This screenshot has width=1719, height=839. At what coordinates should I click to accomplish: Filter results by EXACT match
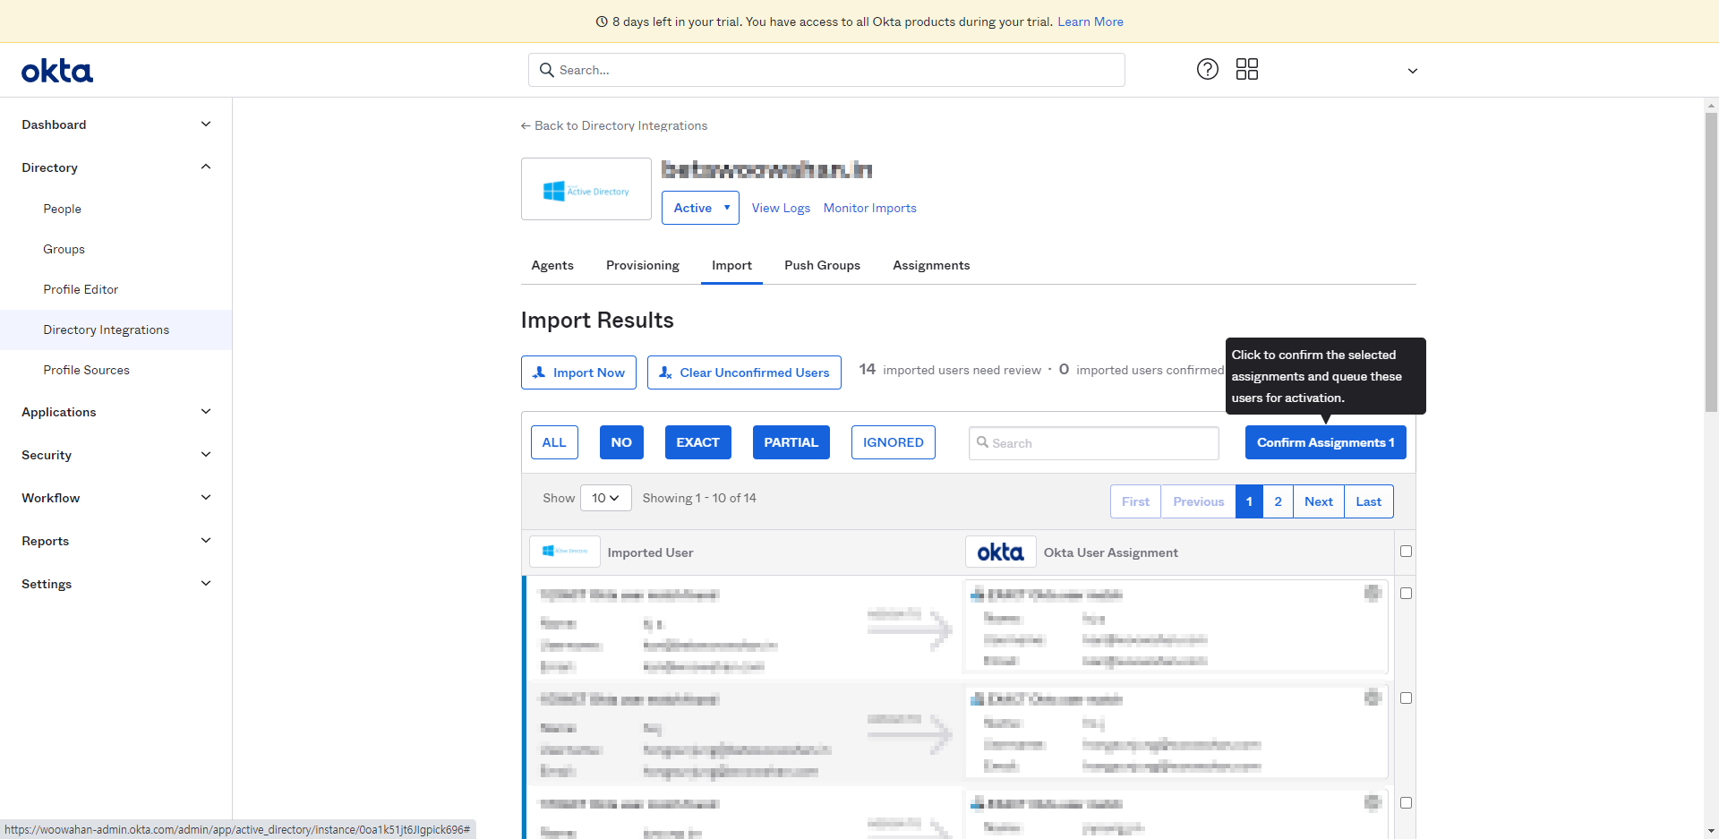[697, 442]
